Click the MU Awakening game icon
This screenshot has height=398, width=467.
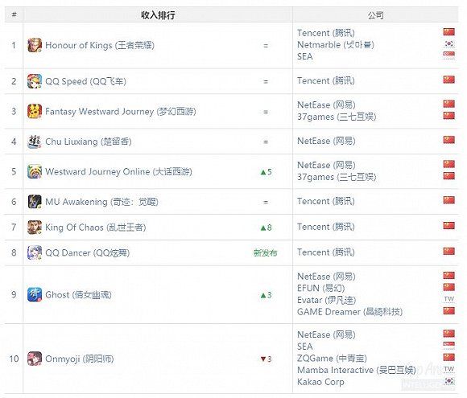point(35,202)
